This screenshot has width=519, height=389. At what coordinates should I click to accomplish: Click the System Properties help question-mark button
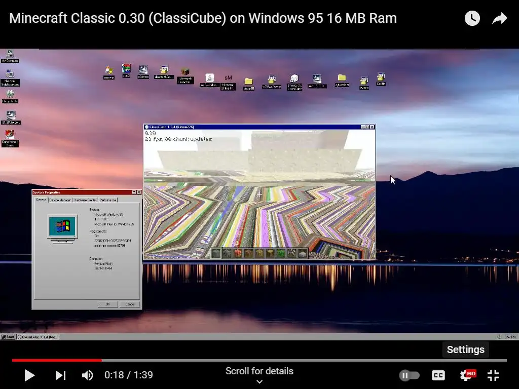click(x=134, y=192)
